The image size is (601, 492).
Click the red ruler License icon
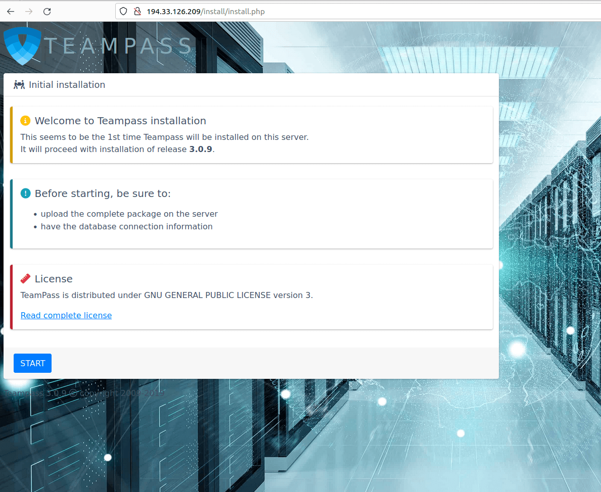point(25,279)
